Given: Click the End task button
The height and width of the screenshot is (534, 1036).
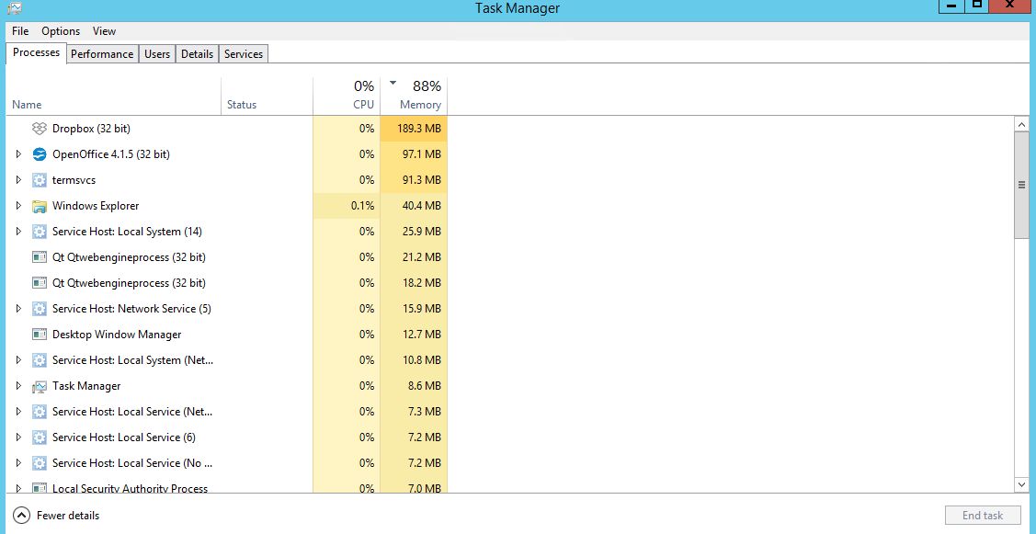Looking at the screenshot, I should (983, 516).
